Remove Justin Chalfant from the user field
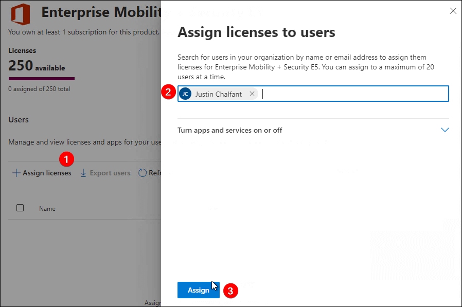The image size is (462, 307). pos(252,94)
